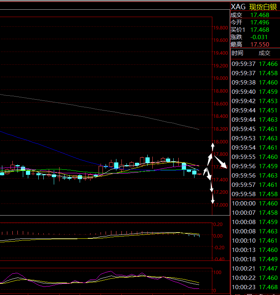The image size is (280, 295).
Task: Select the tick row at 10:00:00
Action: [254, 203]
